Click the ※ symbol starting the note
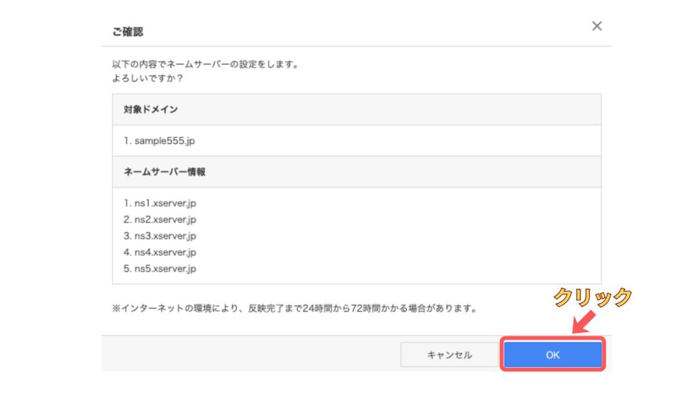The width and height of the screenshot is (699, 393). pos(116,308)
